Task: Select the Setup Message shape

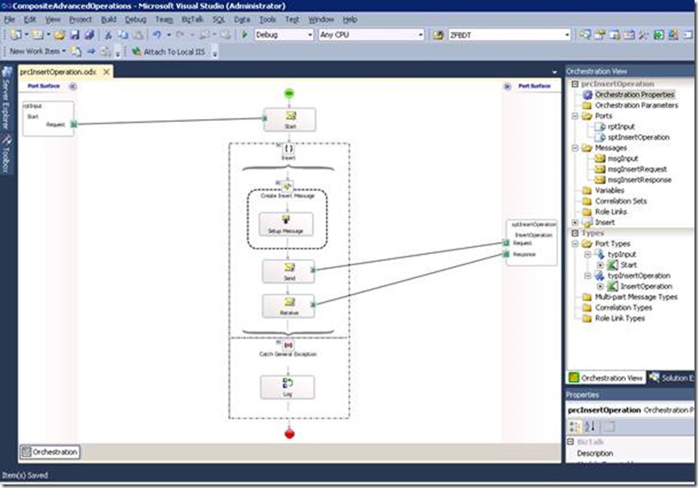Action: (x=286, y=224)
